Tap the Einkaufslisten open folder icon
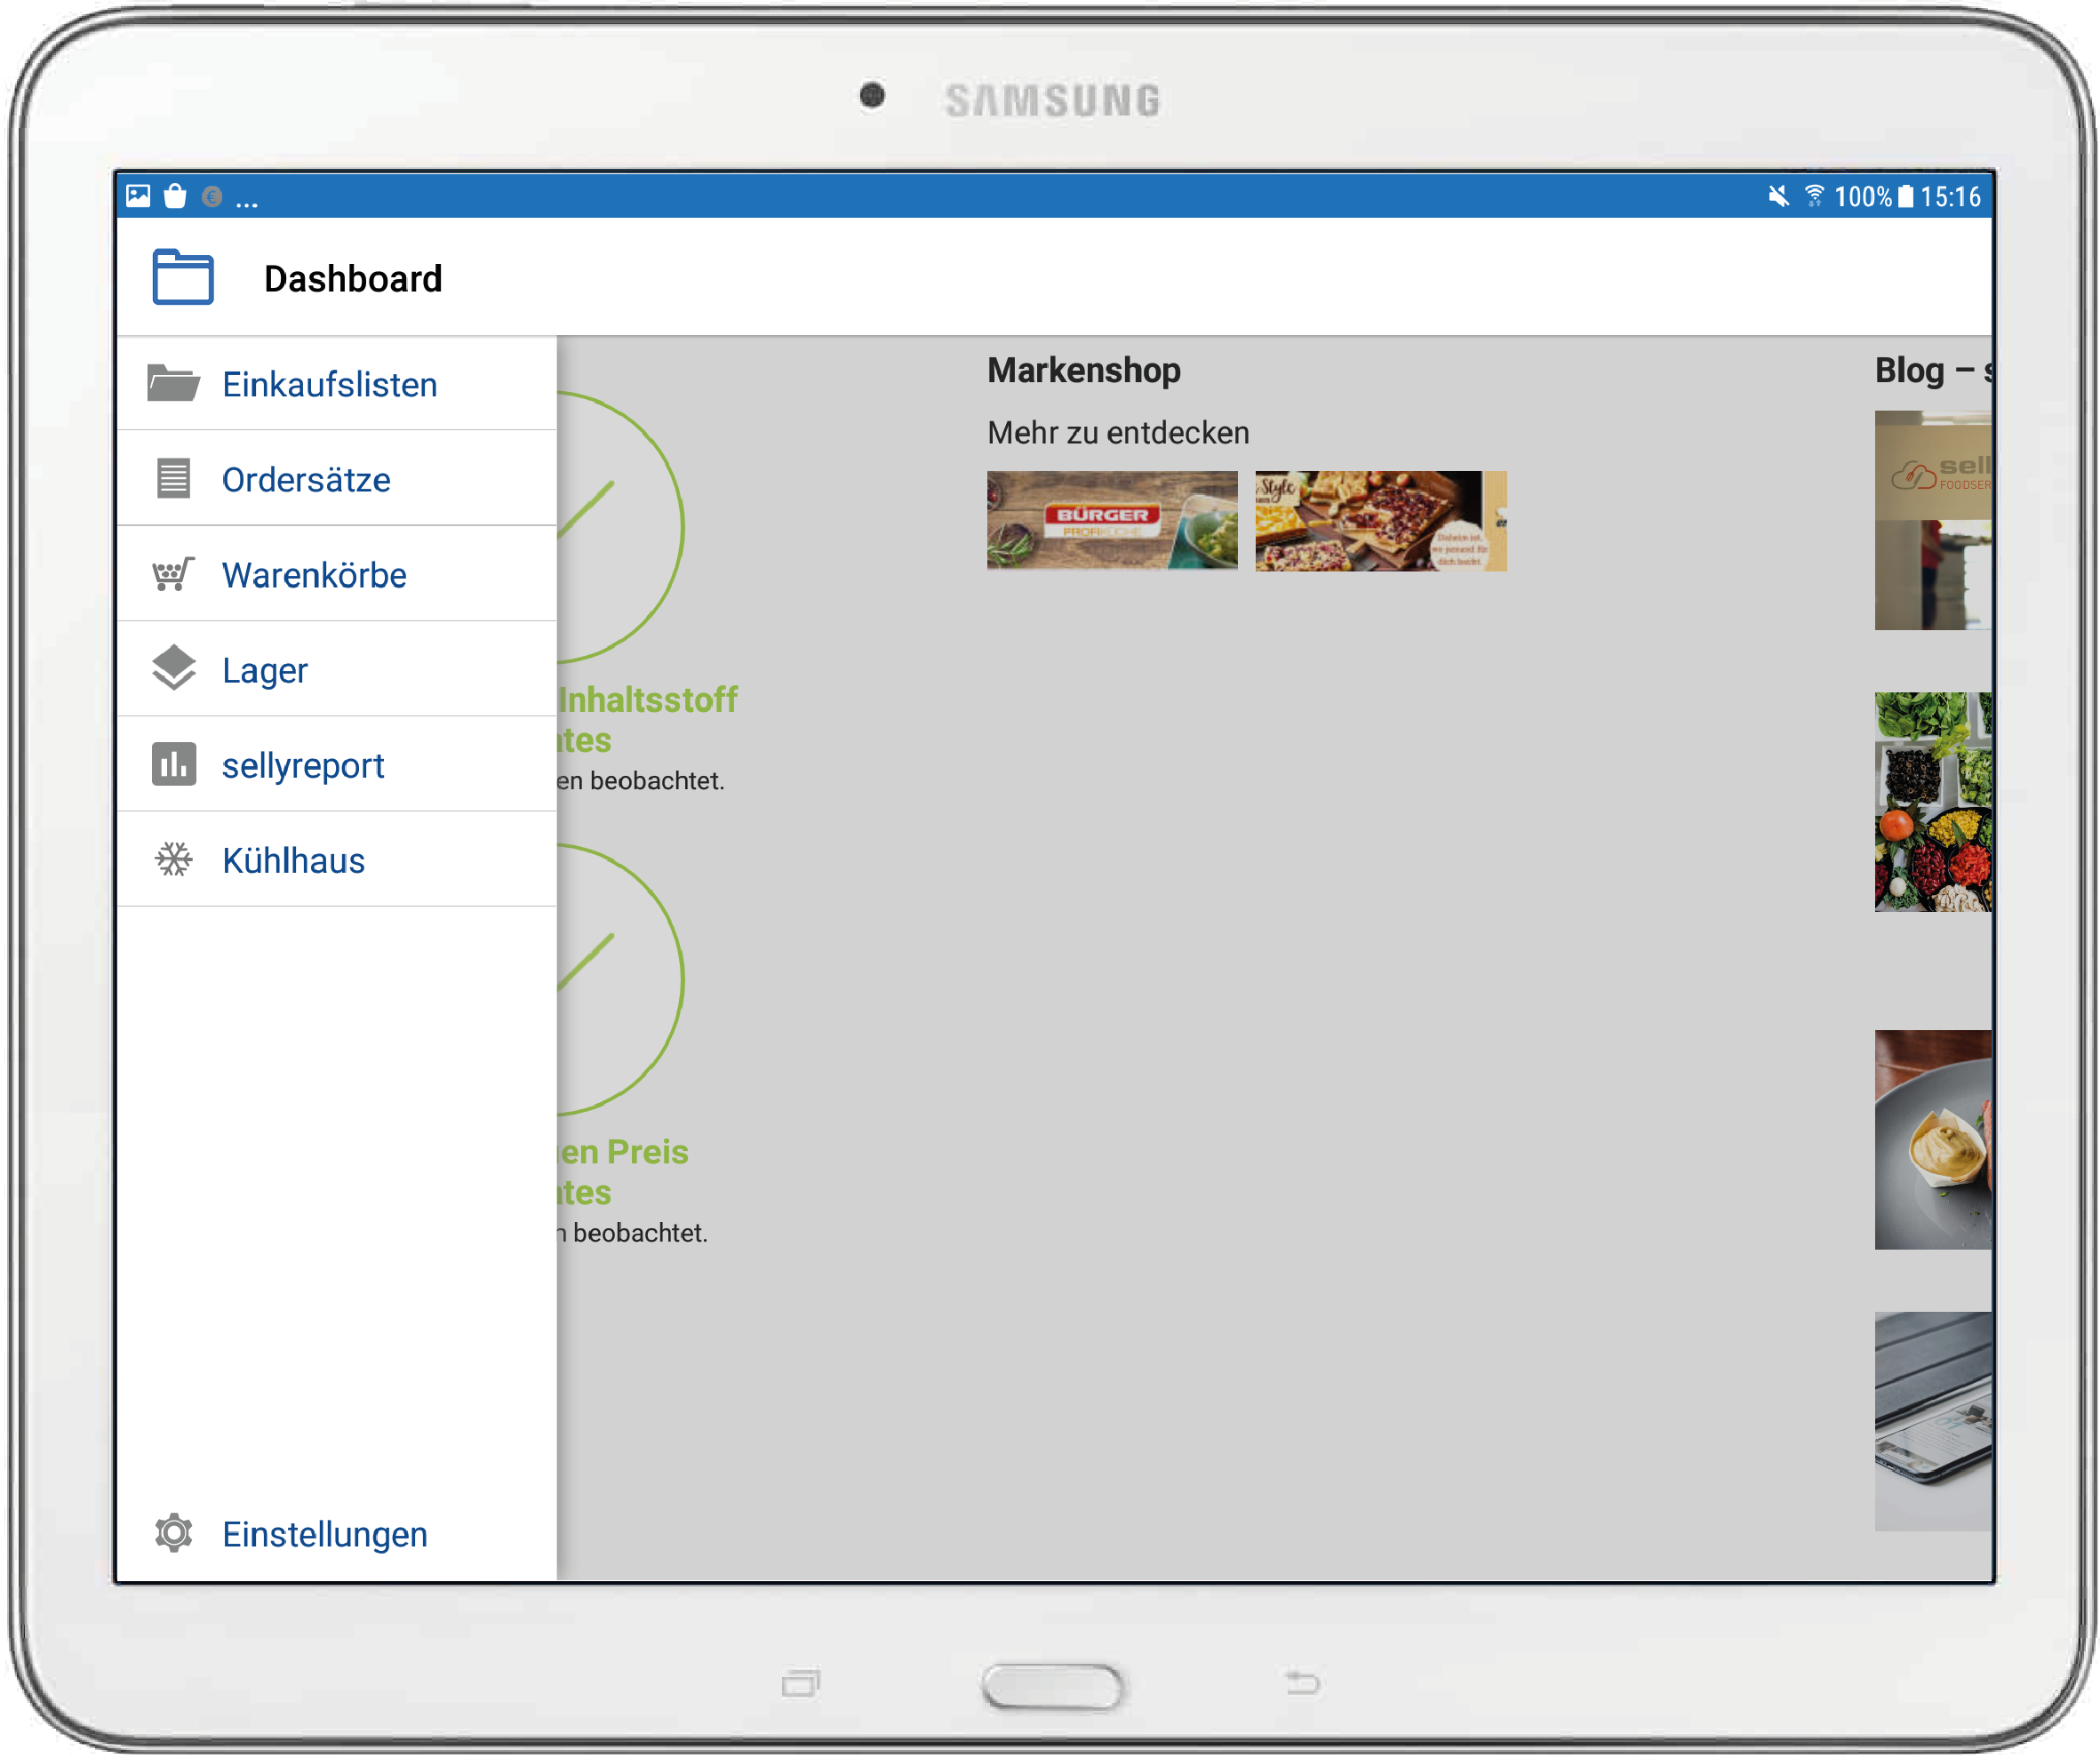Screen dimensions: 2100x1758 tap(174, 384)
